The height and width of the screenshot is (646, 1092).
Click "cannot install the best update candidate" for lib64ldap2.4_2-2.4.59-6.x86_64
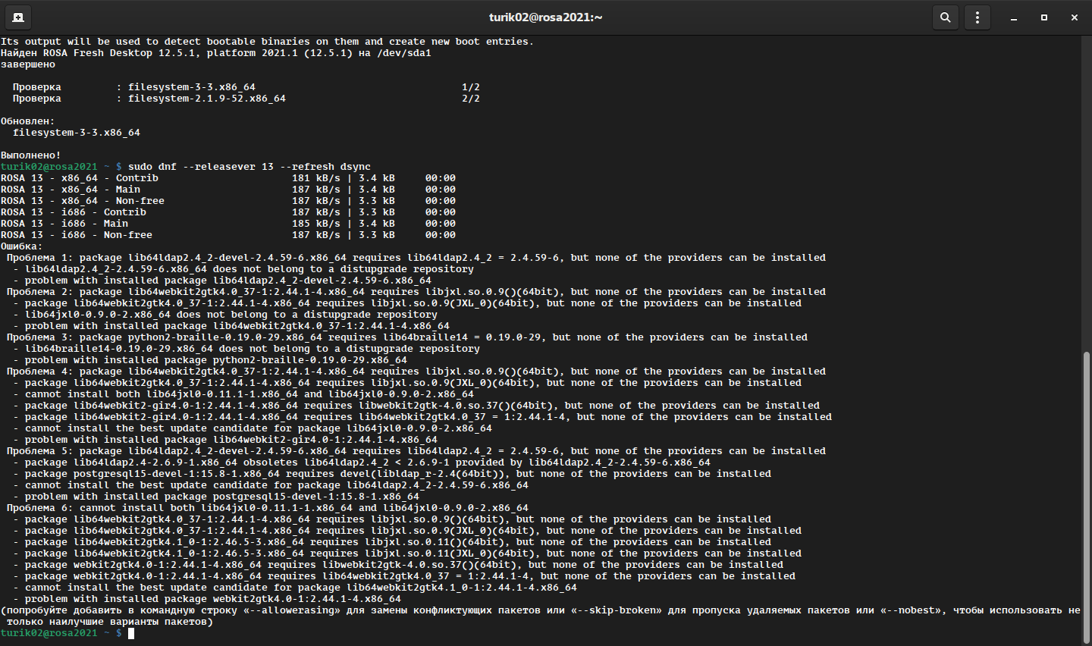click(x=277, y=485)
